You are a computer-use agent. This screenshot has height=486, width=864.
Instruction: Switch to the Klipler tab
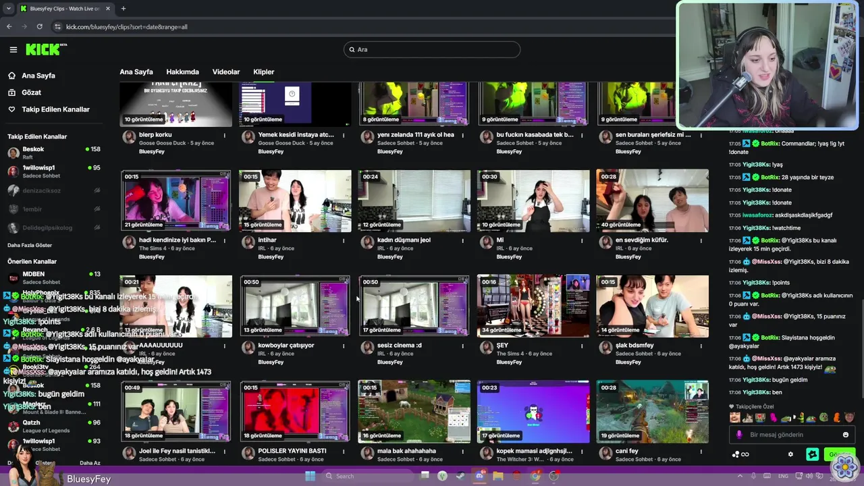pyautogui.click(x=264, y=72)
